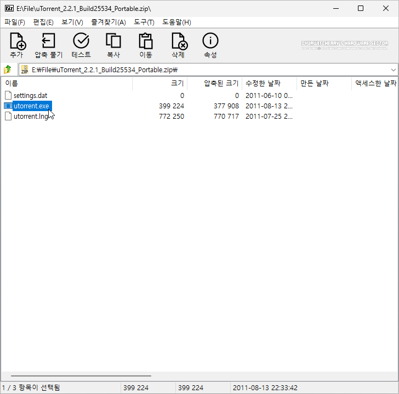
Task: Close the 7-Zip window
Action: tap(385, 8)
